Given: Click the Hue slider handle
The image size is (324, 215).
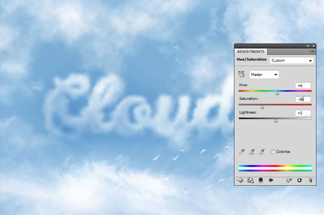Looking at the screenshot, I should (278, 94).
